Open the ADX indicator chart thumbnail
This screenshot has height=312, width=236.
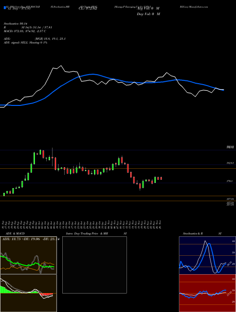point(28,255)
